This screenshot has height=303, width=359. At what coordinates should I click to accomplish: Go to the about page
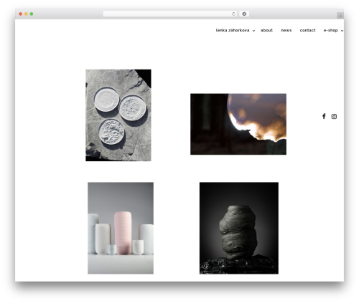point(266,30)
